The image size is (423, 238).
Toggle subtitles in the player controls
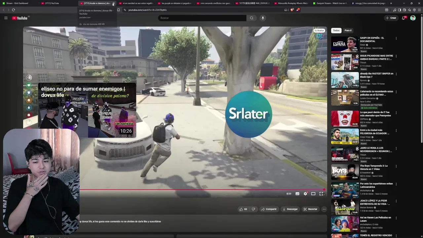[x=297, y=194]
